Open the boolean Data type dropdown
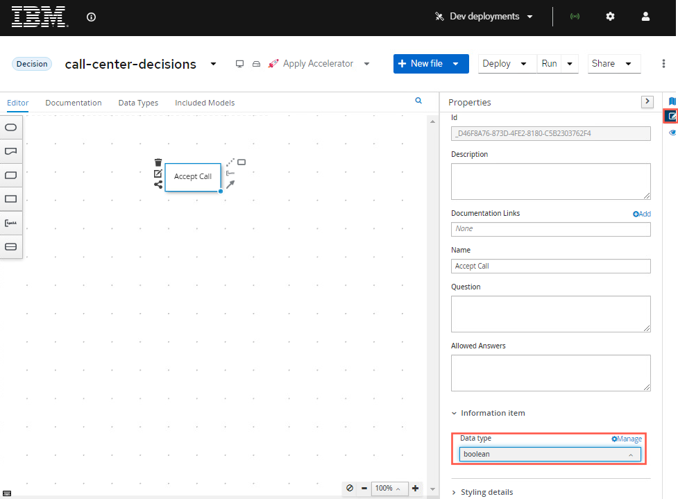Image resolution: width=678 pixels, height=499 pixels. (x=550, y=455)
